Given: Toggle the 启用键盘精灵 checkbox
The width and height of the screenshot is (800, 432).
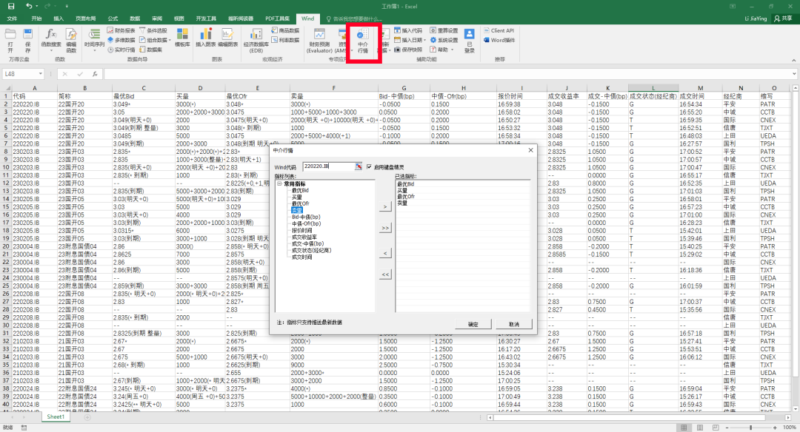Looking at the screenshot, I should coord(369,167).
